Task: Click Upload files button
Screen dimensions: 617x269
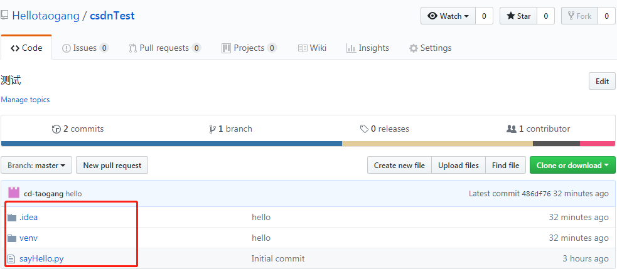Action: coord(458,165)
